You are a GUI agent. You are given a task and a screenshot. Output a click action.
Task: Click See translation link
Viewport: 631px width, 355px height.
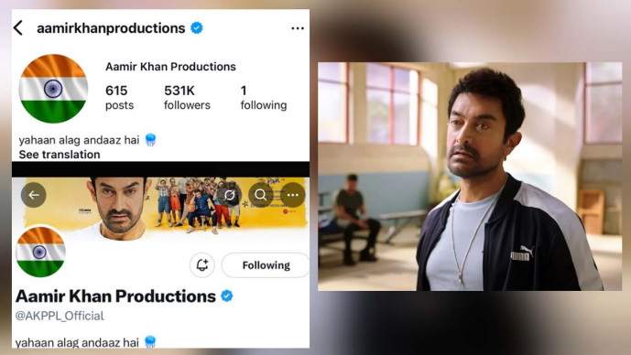tap(60, 155)
